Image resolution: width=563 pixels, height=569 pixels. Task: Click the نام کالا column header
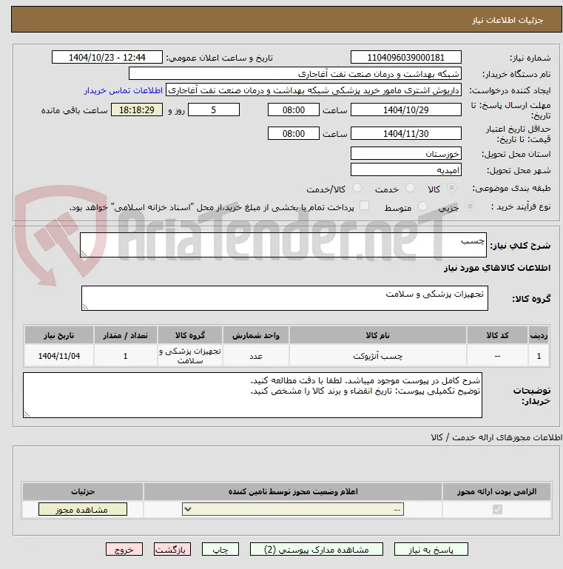[x=377, y=335]
